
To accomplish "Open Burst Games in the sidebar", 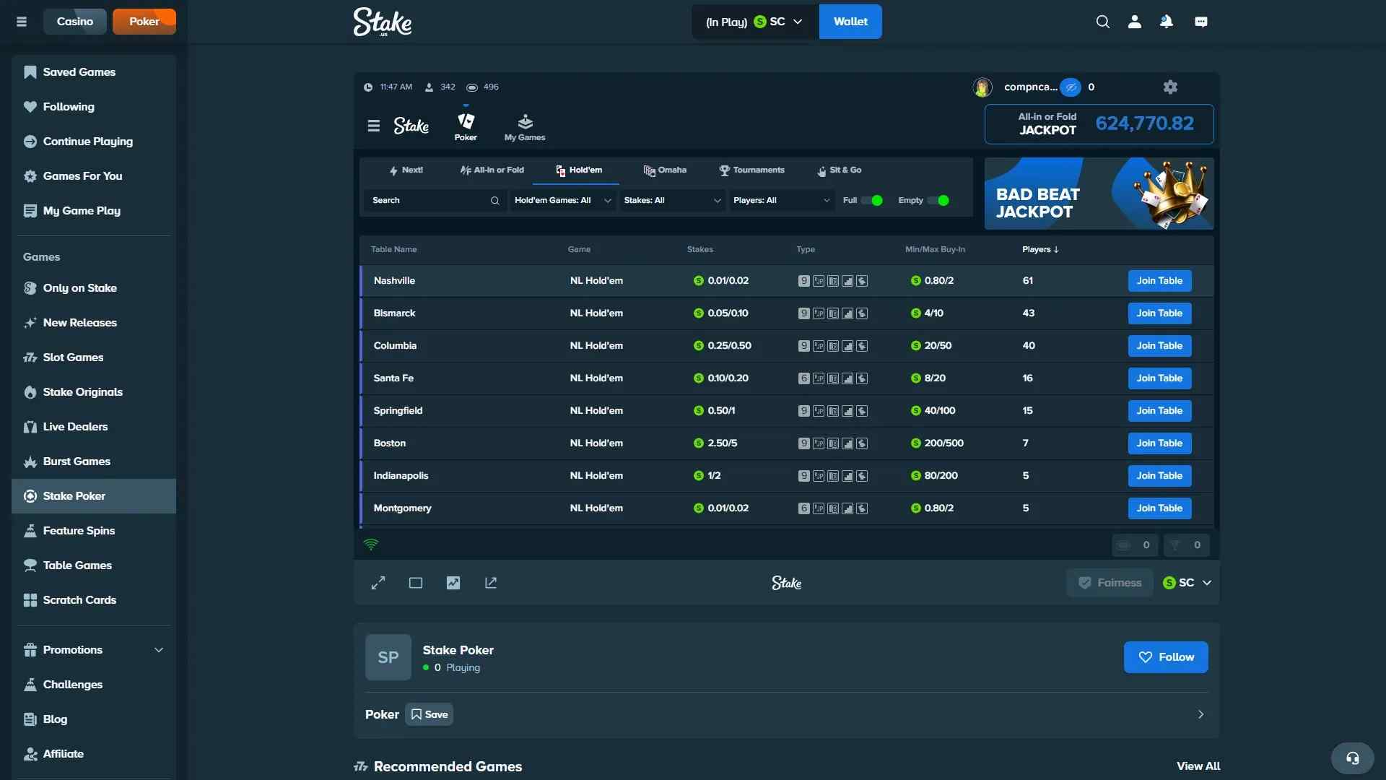I will pyautogui.click(x=94, y=461).
